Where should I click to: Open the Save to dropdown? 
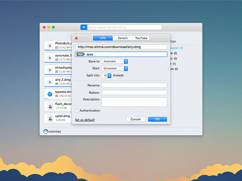click(114, 61)
